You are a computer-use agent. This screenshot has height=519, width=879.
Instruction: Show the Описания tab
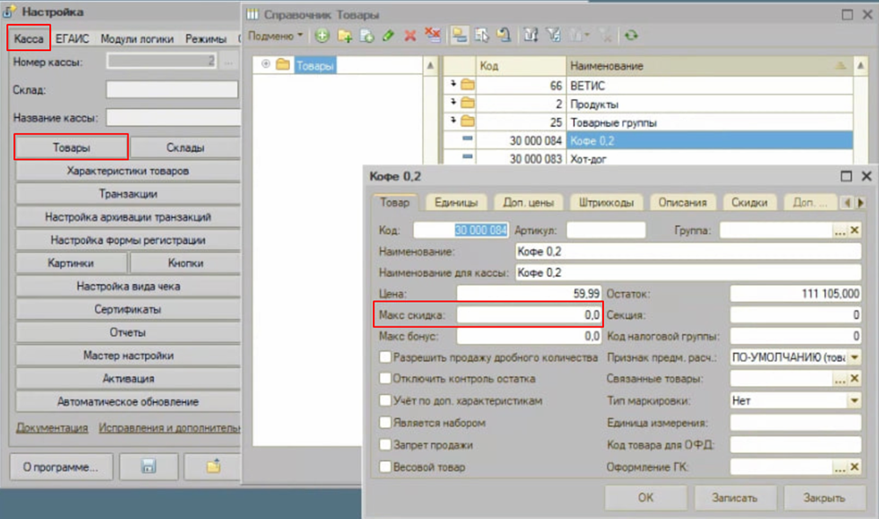(682, 202)
